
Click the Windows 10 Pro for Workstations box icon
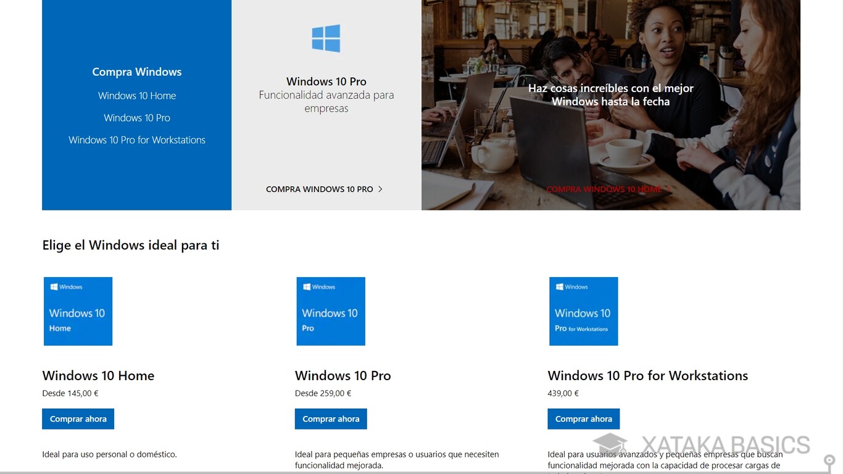(x=583, y=311)
